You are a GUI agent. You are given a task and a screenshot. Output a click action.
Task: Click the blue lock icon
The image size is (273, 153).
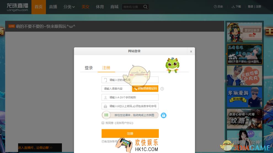164,115
